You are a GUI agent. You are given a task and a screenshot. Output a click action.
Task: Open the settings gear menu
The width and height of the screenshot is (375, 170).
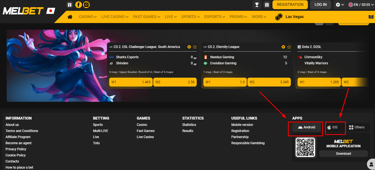pos(340,5)
